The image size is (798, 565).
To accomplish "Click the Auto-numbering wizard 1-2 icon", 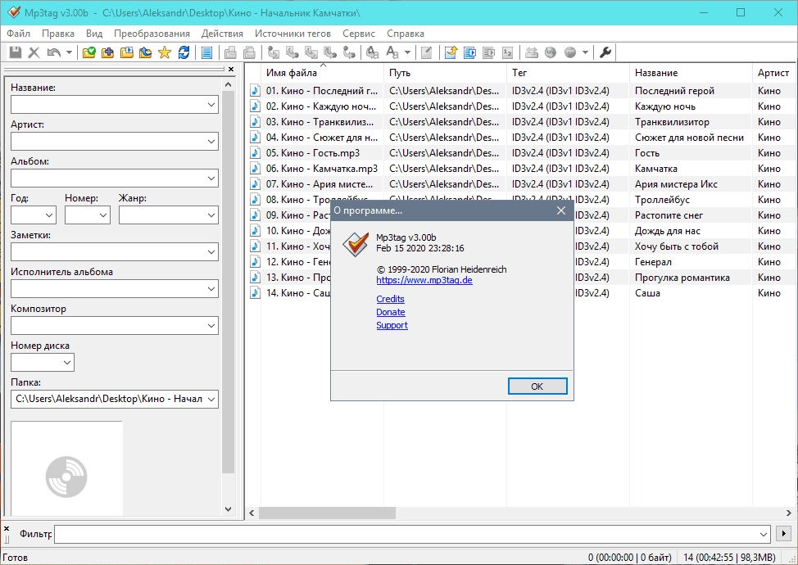I will [x=507, y=52].
